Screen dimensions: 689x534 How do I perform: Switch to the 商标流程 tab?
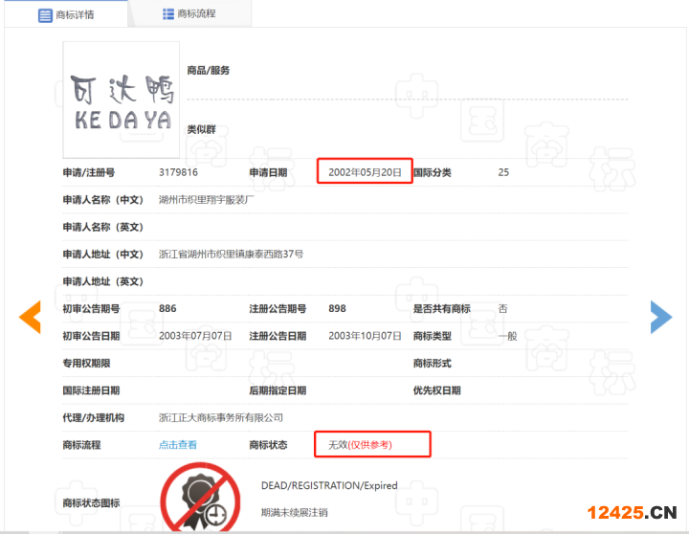click(x=189, y=14)
